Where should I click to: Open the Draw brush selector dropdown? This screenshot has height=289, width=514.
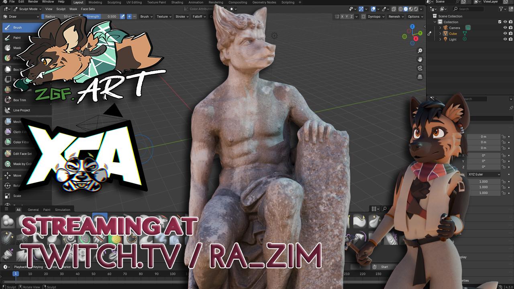(x=21, y=16)
